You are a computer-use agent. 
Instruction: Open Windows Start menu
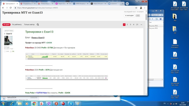pos(3,104)
